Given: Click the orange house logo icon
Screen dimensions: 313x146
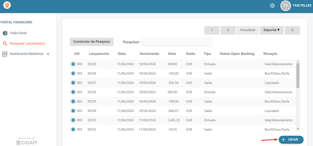Looking at the screenshot, I should [7, 5].
